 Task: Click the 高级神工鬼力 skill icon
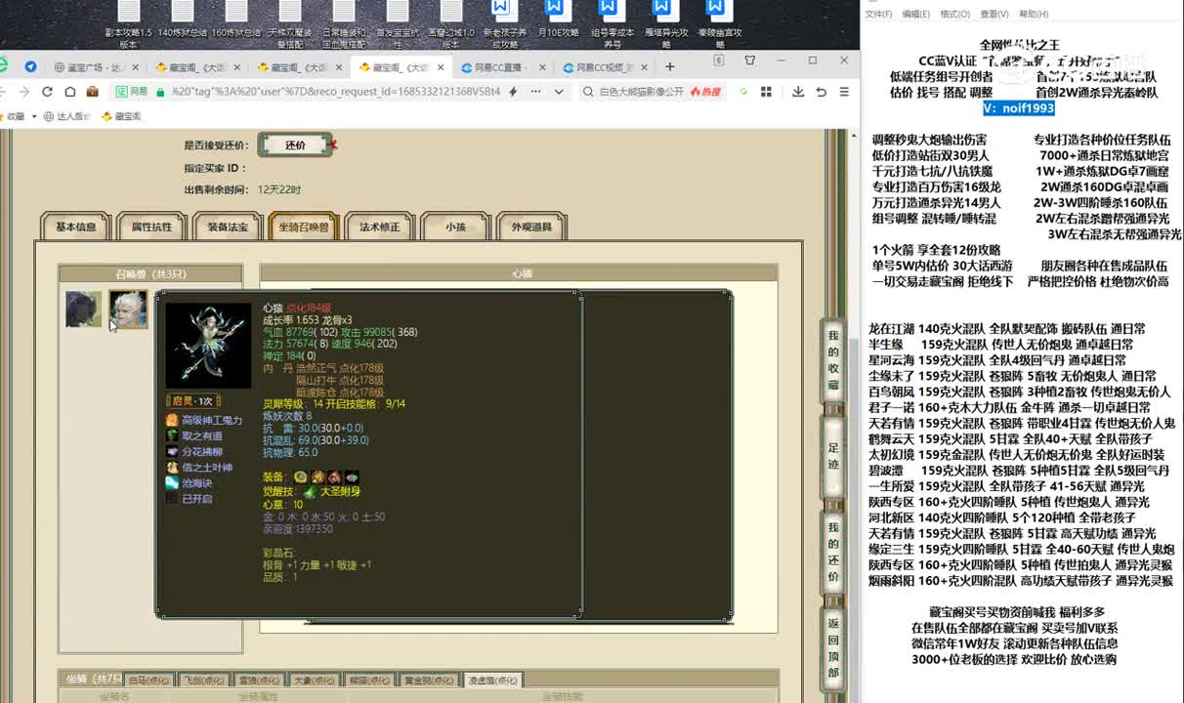coord(172,420)
